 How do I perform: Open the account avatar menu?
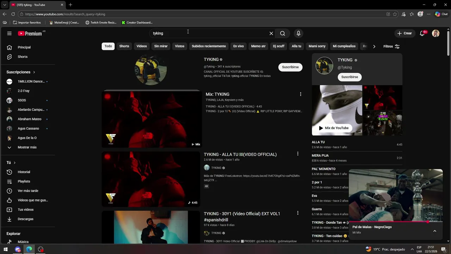[x=436, y=33]
